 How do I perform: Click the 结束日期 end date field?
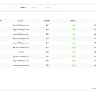pyautogui.click(x=48, y=8)
